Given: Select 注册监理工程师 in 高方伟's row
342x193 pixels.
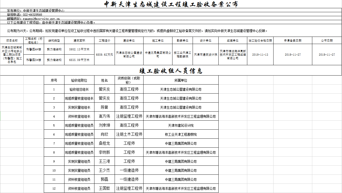Looking at the screenshot, I should click(x=129, y=116).
